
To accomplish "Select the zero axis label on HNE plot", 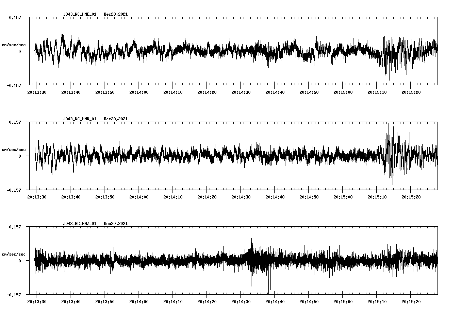I will coord(20,52).
